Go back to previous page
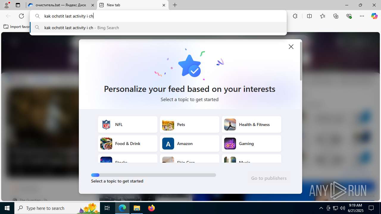The image size is (381, 214). pos(8,16)
